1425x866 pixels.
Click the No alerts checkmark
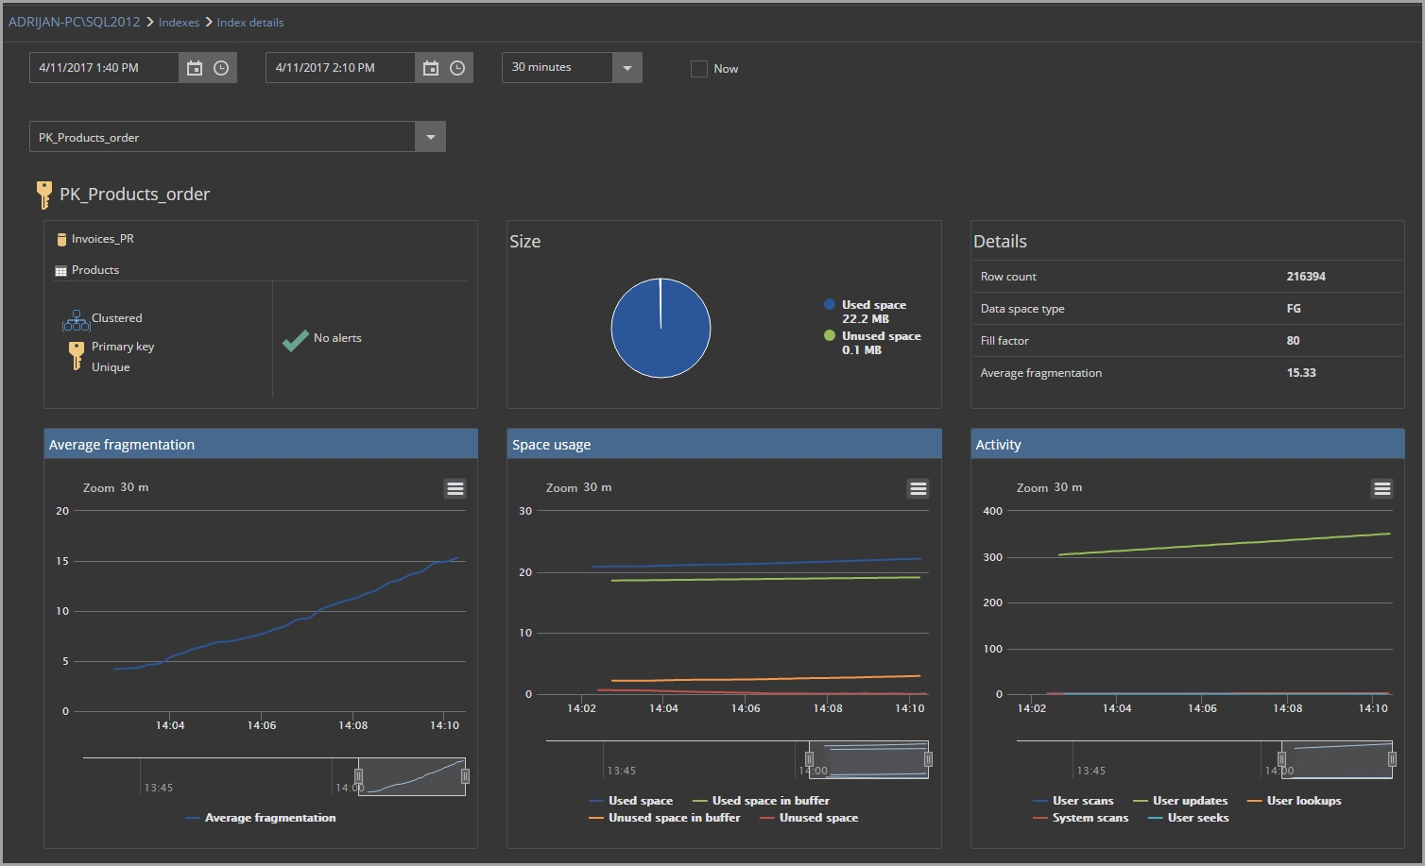pos(295,338)
